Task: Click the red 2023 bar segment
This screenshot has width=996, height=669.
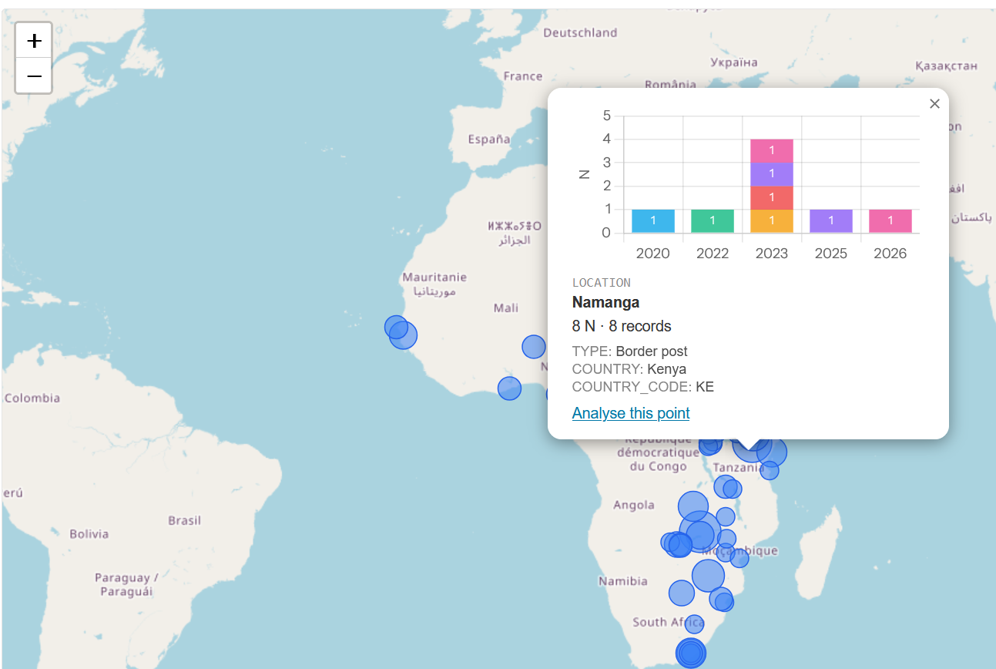Action: [x=772, y=197]
